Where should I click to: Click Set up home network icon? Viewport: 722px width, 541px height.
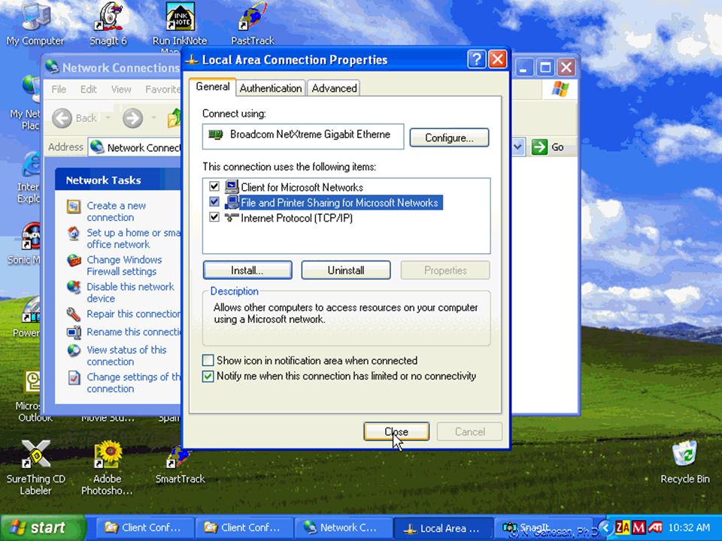[x=74, y=234]
